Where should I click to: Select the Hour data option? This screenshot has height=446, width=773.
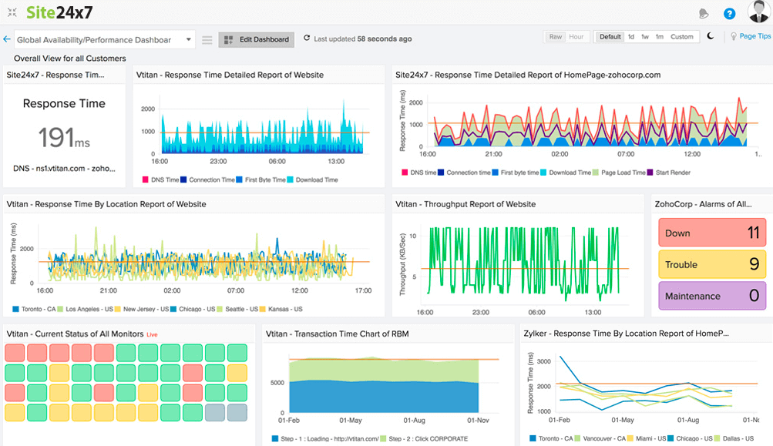click(x=576, y=37)
